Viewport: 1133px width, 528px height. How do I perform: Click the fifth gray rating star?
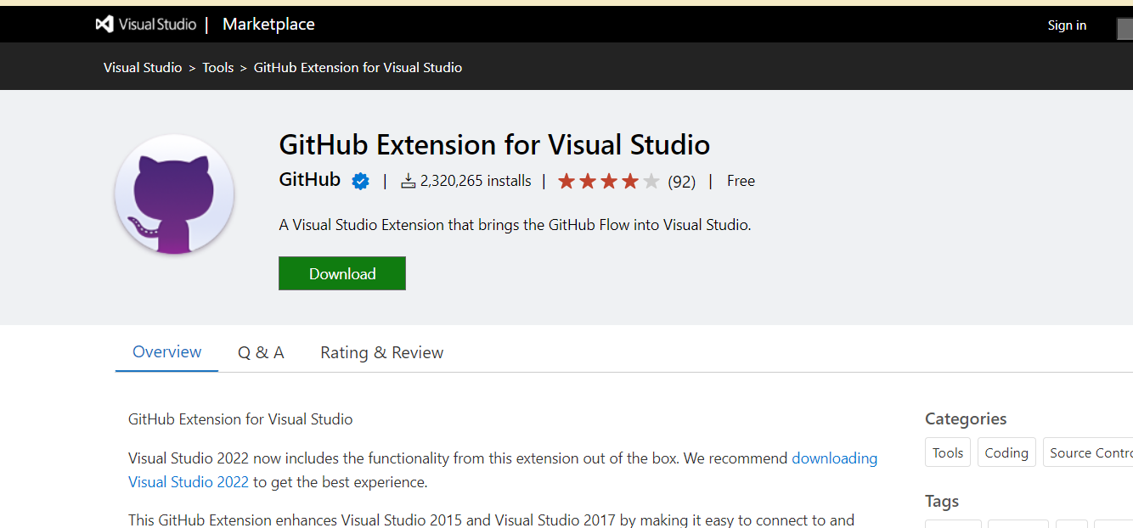coord(651,181)
